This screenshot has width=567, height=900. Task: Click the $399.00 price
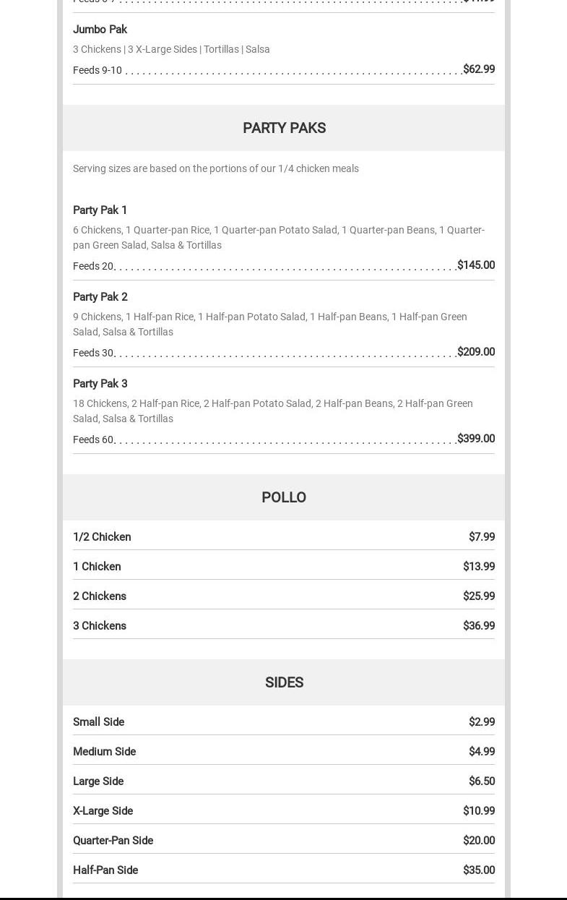(475, 439)
